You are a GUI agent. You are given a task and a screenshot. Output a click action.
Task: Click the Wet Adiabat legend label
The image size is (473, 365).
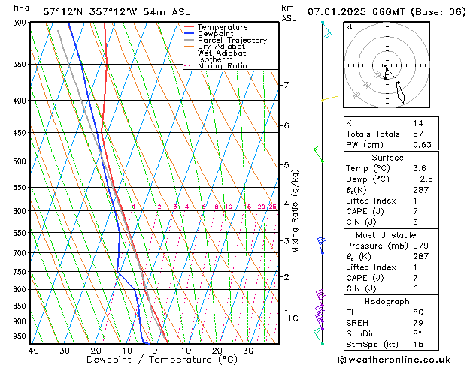point(222,53)
